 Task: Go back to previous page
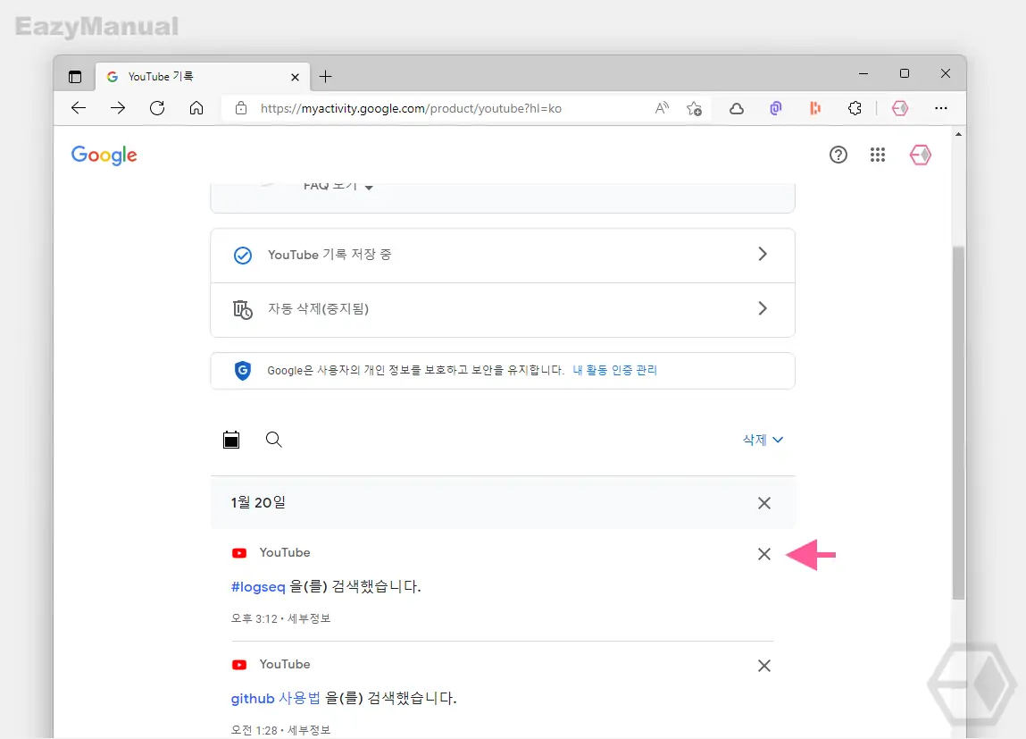click(x=79, y=108)
